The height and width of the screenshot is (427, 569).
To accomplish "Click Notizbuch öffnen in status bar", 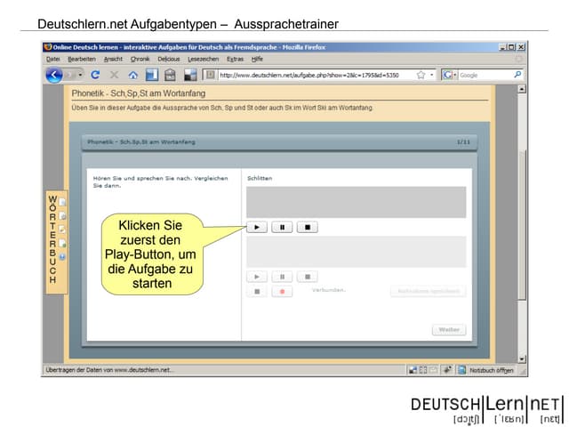I will [492, 370].
